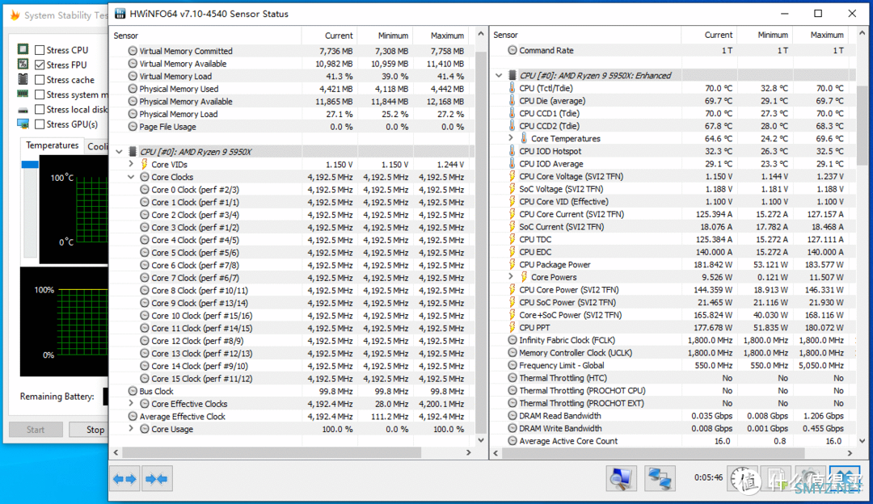Click the thermometer icon for CPU IOD Hotspot
Image resolution: width=873 pixels, height=504 pixels.
tap(512, 151)
